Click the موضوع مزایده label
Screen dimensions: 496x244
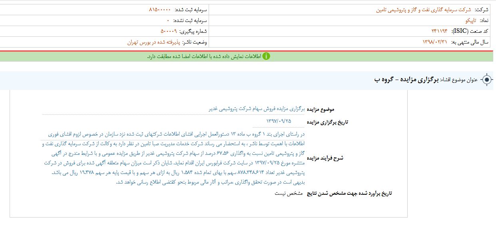pyautogui.click(x=321, y=109)
